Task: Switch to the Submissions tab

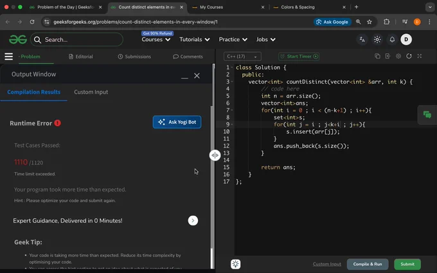Action: [x=134, y=57]
